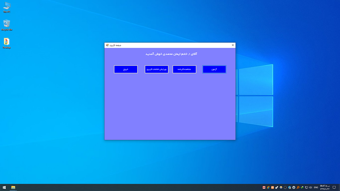Close the صفحه کاربری window
Viewport: 340px width, 191px height.
(x=233, y=45)
